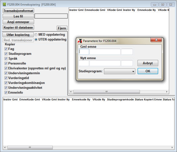Click first Nytt emne input field
This screenshot has height=152, width=177.
coord(84,63)
